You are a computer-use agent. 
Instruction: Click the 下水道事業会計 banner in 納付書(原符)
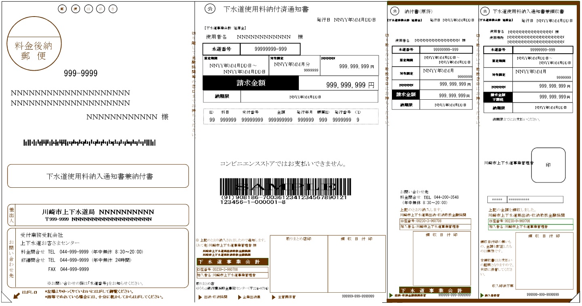pyautogui.click(x=435, y=290)
